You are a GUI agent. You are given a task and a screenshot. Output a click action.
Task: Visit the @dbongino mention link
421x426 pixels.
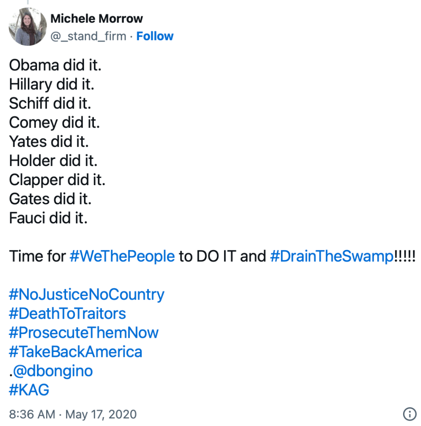click(x=52, y=371)
